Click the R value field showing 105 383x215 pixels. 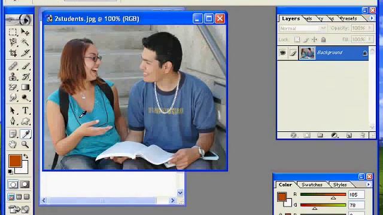point(357,195)
